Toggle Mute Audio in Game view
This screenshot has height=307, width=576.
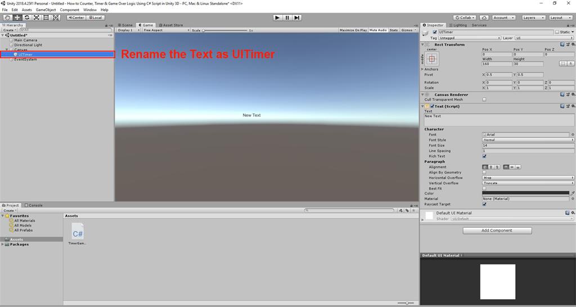[x=378, y=30]
